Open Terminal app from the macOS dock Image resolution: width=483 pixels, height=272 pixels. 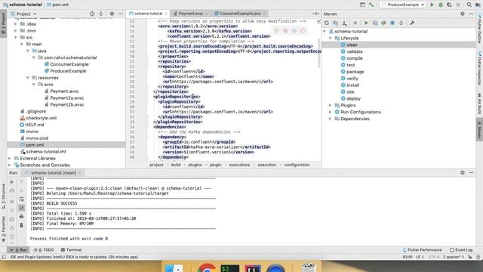[229, 269]
